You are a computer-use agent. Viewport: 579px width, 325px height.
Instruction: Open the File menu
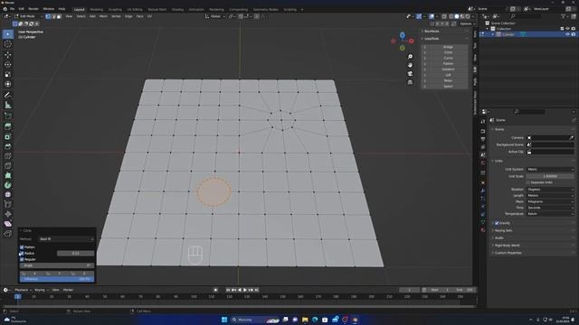click(12, 9)
